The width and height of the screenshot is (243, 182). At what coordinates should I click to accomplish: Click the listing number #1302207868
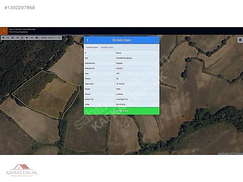20,7
